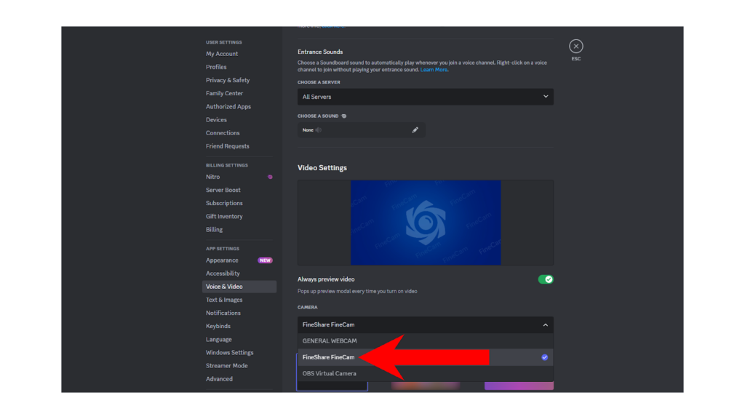
Task: Collapse the Camera dropdown showing FineShare FineCam
Action: point(425,325)
